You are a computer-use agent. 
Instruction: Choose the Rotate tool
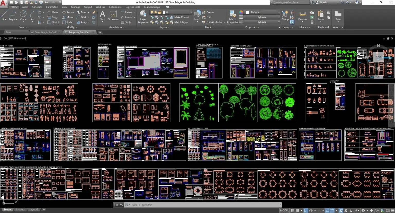[68, 12]
